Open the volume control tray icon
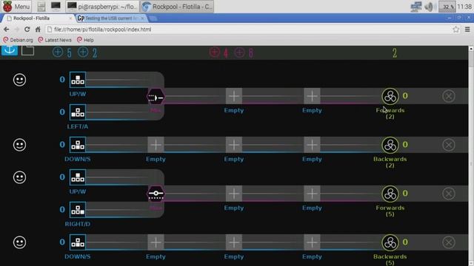Image resolution: width=474 pixels, height=266 pixels. pyautogui.click(x=429, y=7)
